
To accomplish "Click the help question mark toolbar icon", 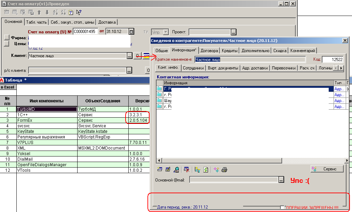I will (x=71, y=12).
